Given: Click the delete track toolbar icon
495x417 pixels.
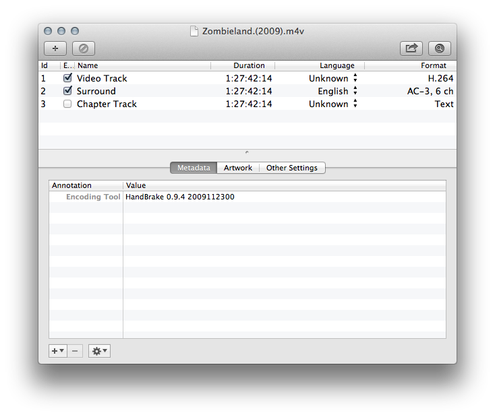Looking at the screenshot, I should [x=84, y=49].
